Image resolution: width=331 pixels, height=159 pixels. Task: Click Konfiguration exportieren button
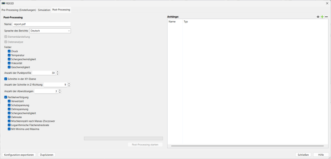coord(19,155)
